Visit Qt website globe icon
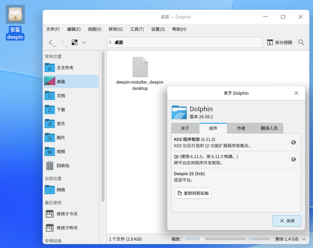 point(293,160)
